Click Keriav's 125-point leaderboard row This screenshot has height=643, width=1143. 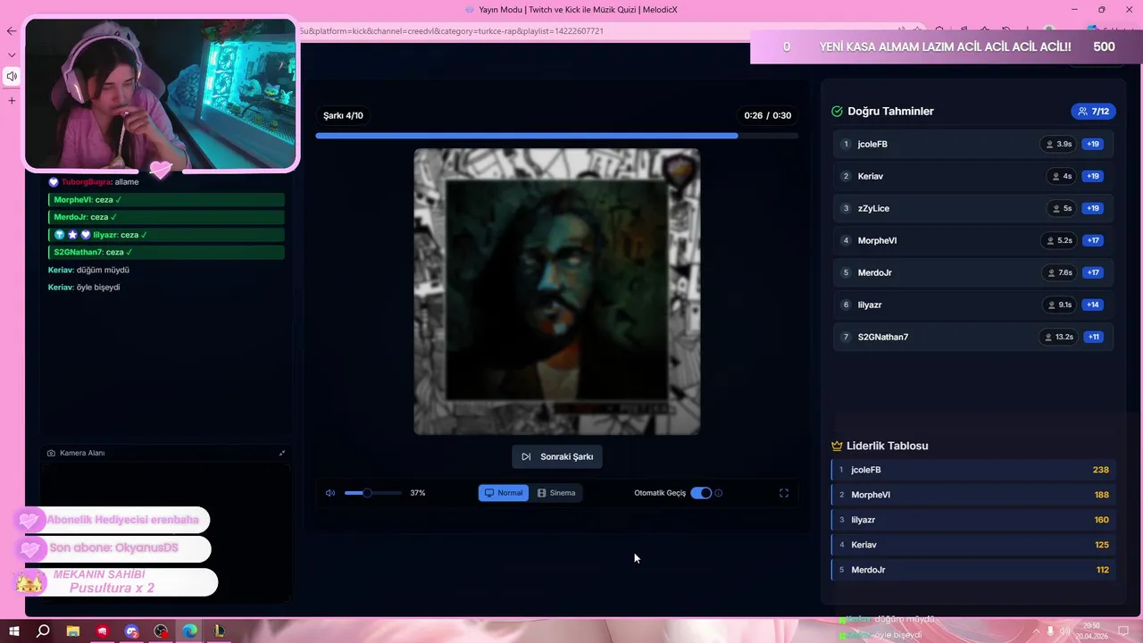click(973, 545)
